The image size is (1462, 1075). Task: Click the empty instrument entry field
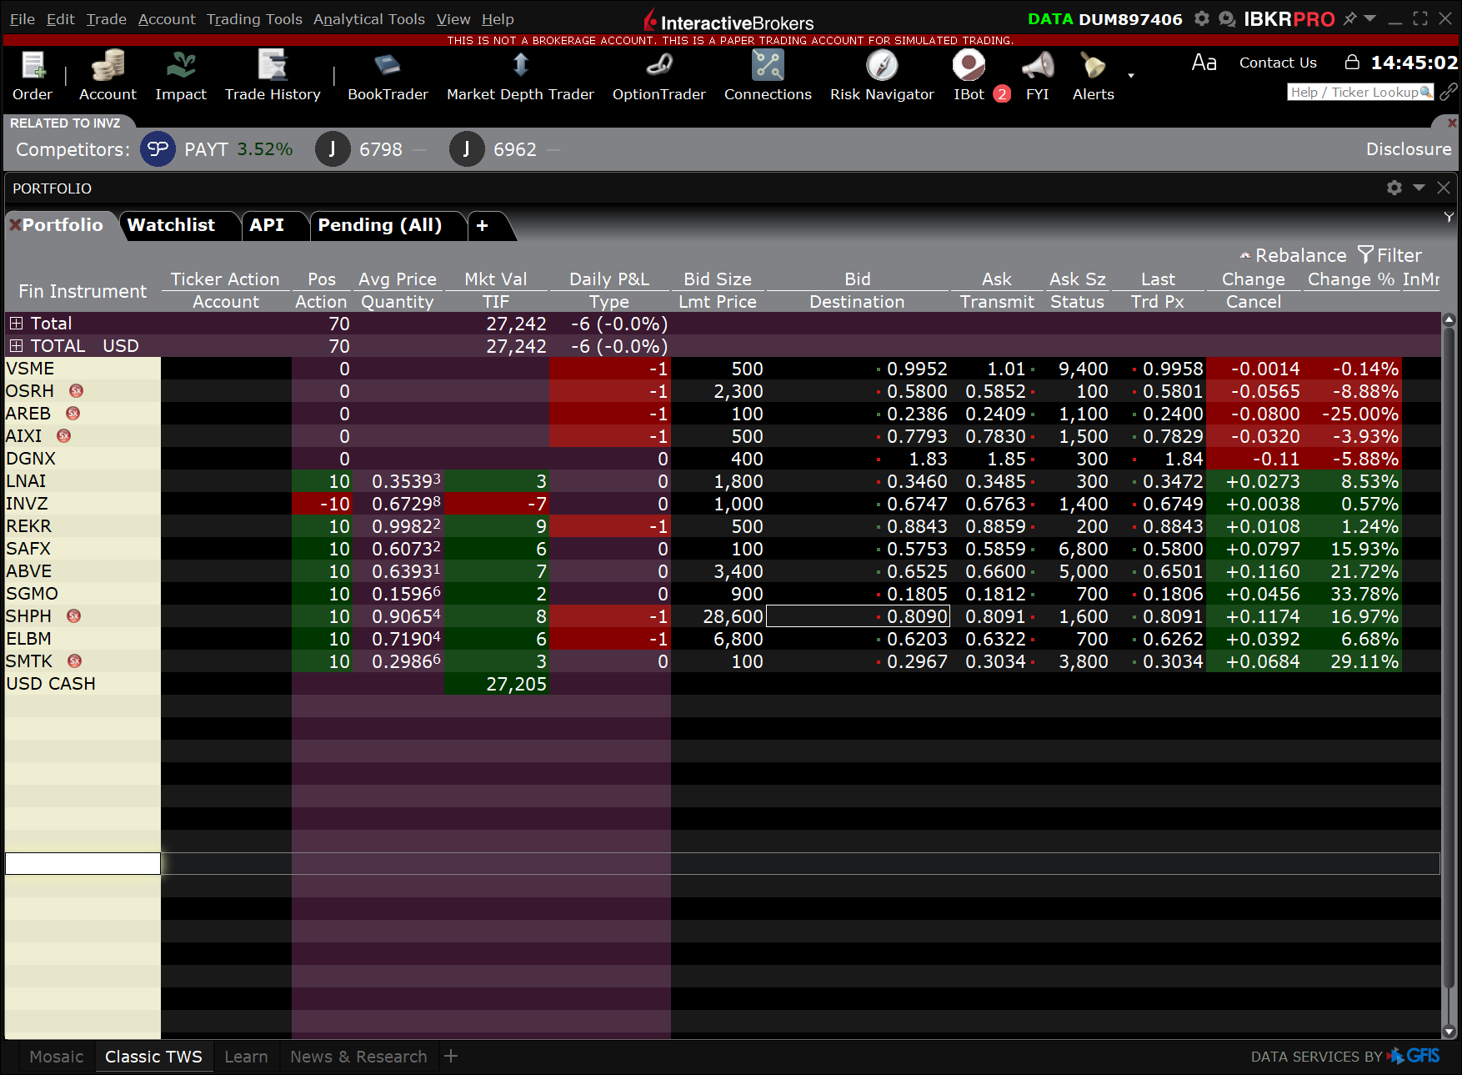(83, 863)
